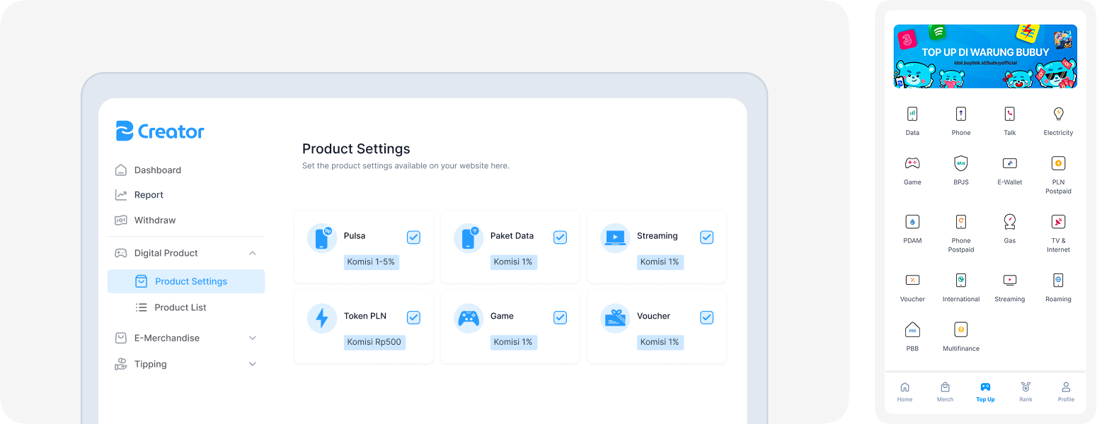
Task: Open the Rank tab in bottom navigation
Action: (1026, 391)
